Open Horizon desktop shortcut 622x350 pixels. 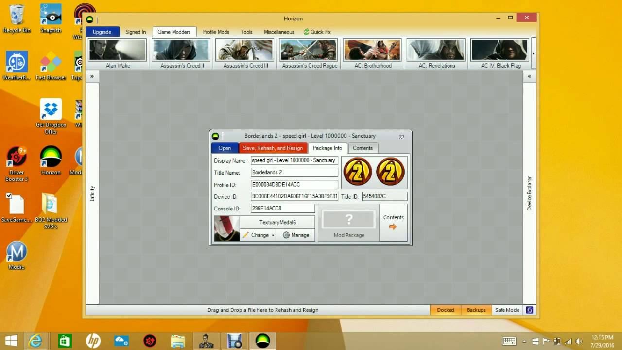51,161
